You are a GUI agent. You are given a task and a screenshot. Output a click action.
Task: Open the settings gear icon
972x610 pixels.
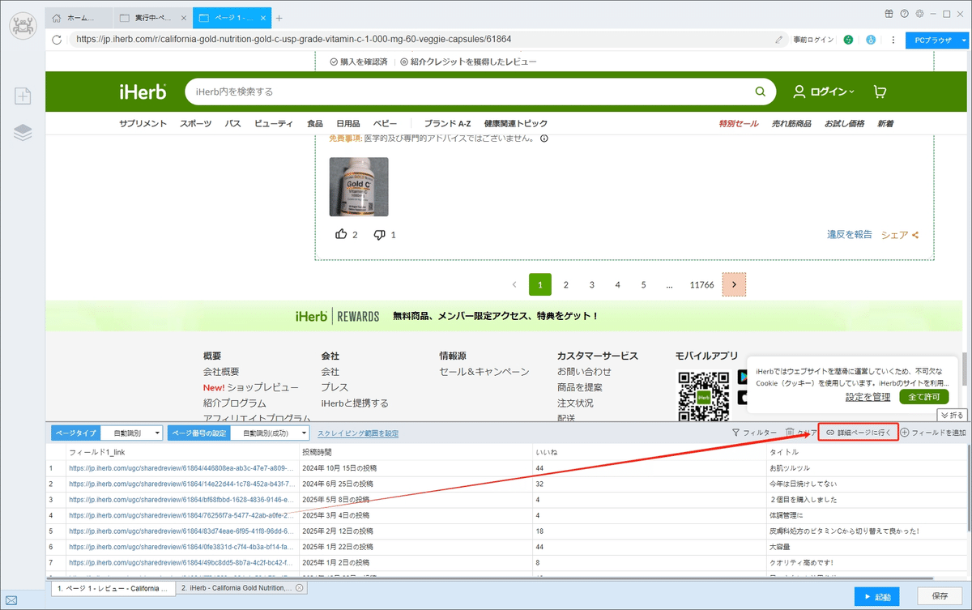919,14
